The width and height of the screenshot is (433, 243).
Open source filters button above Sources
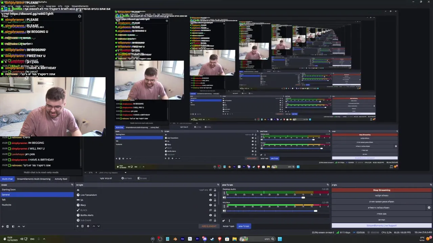point(142,178)
